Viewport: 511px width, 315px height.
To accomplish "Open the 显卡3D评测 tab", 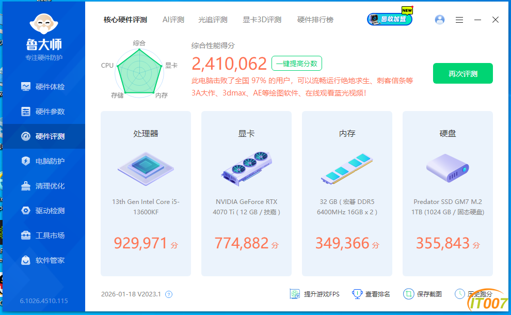I will [x=262, y=20].
